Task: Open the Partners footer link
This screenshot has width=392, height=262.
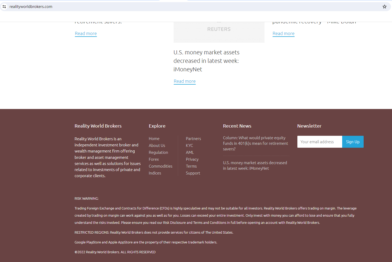Action: point(193,139)
